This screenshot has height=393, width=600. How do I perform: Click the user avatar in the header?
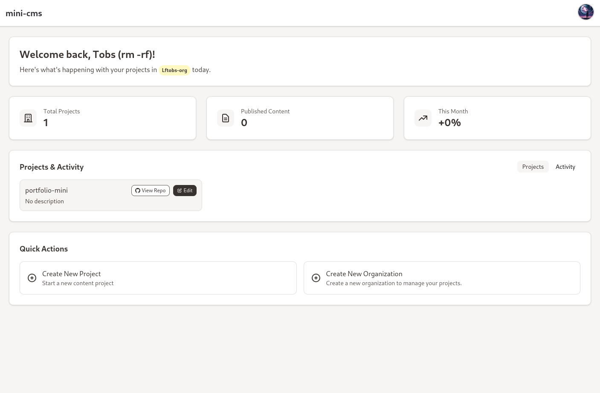click(x=586, y=12)
